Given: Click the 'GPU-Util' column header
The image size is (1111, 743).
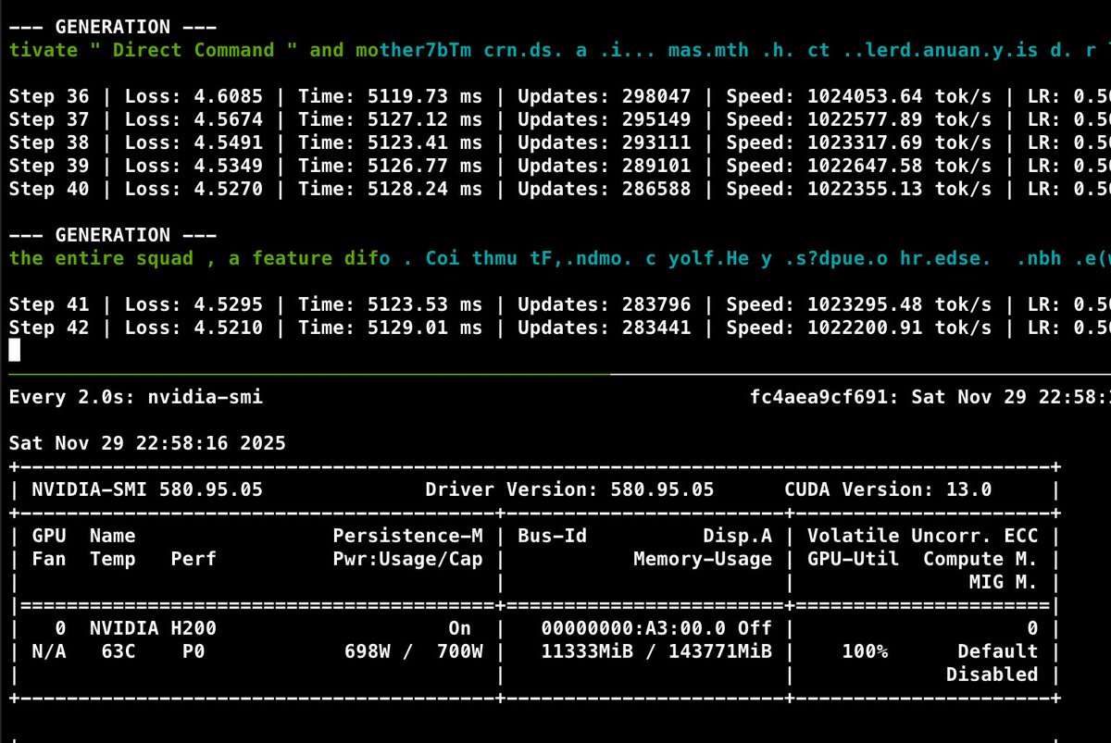Looking at the screenshot, I should pyautogui.click(x=853, y=559).
